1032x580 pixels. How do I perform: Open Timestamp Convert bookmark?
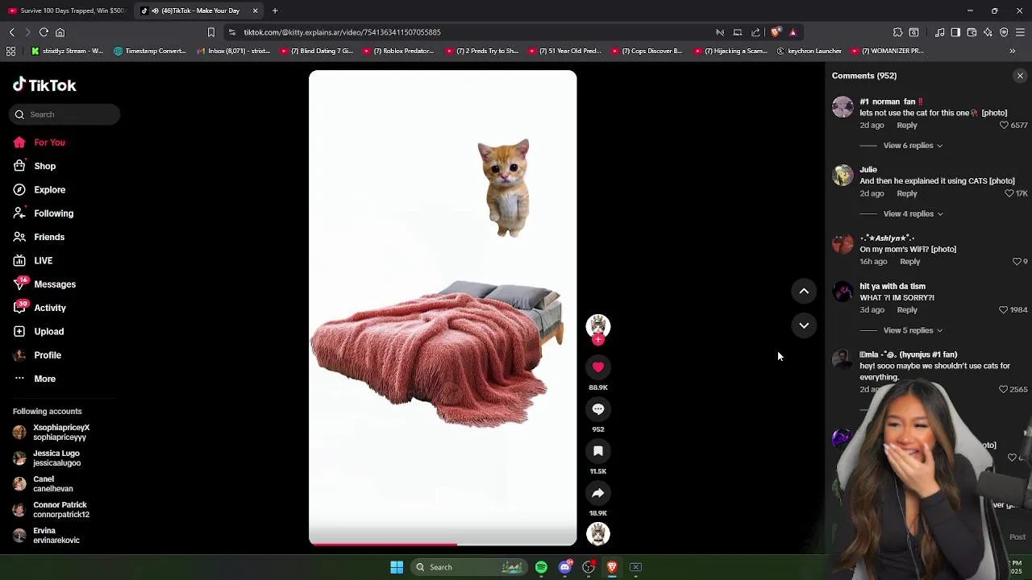(150, 51)
